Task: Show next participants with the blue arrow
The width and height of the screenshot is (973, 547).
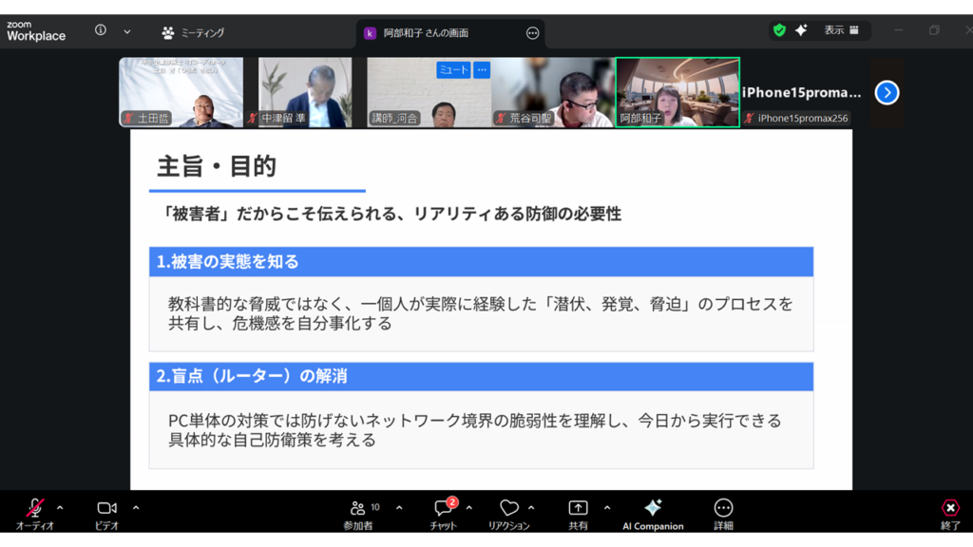Action: pos(887,92)
